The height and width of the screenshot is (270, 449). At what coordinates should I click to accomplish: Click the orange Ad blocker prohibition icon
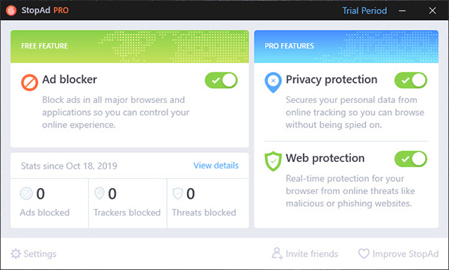point(29,83)
